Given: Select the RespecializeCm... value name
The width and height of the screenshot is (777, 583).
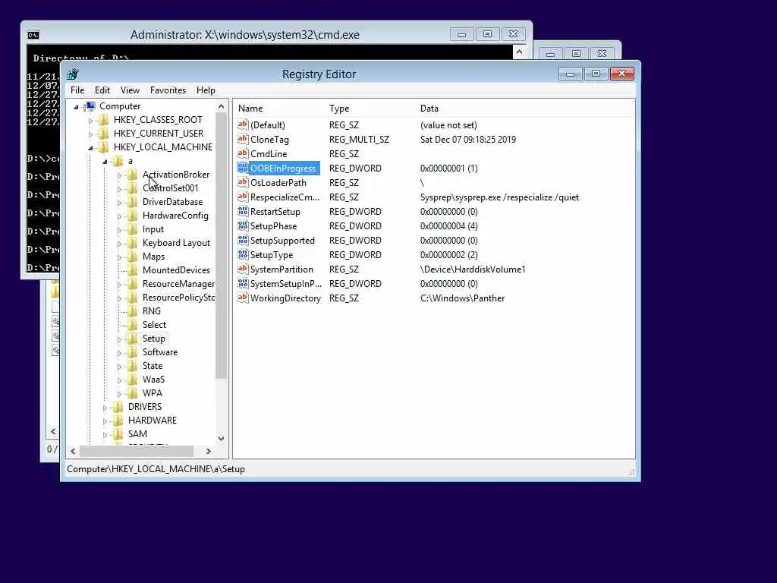Looking at the screenshot, I should (285, 197).
